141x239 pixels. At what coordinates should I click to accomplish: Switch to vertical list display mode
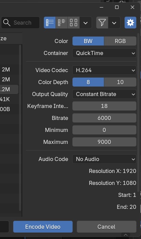pos(50,23)
